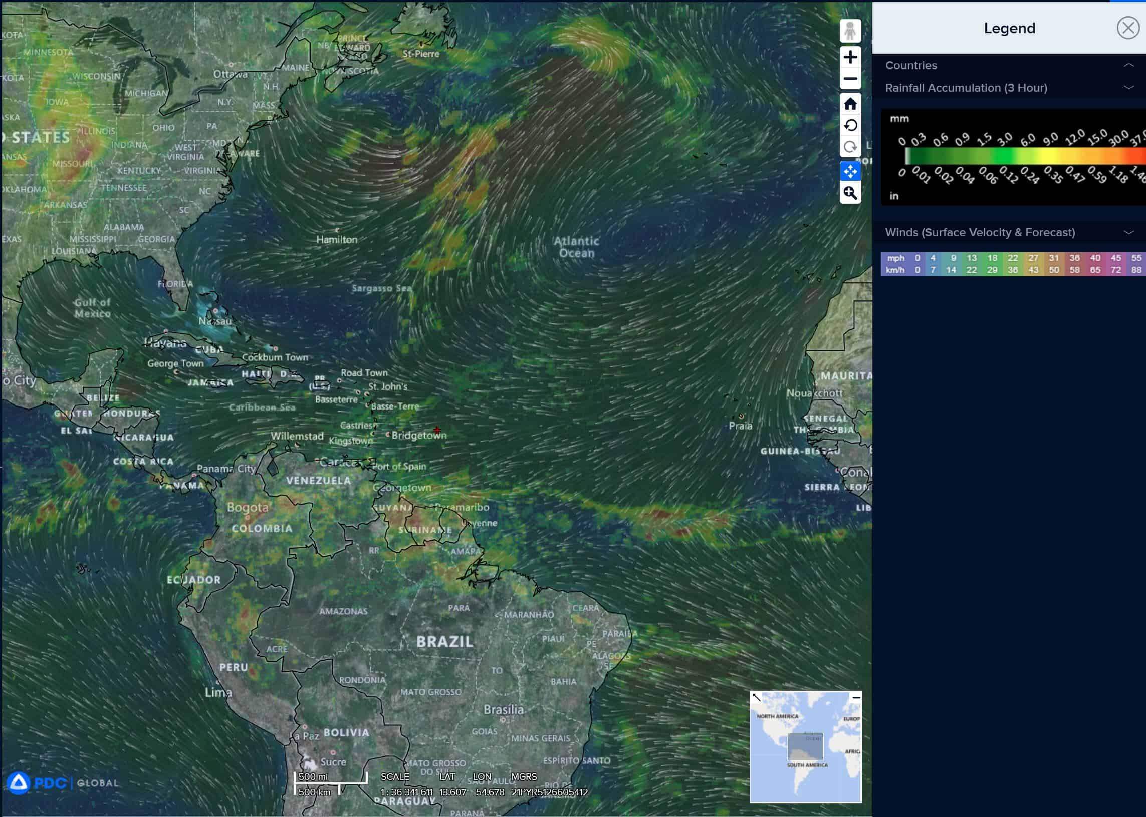Click the overview map extent rectangle

(x=805, y=746)
